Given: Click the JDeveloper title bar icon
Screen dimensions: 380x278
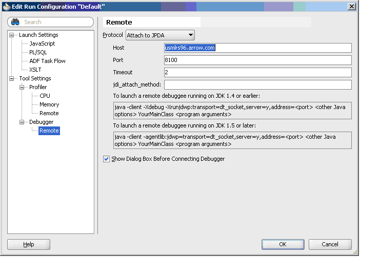Looking at the screenshot, I should (x=7, y=7).
